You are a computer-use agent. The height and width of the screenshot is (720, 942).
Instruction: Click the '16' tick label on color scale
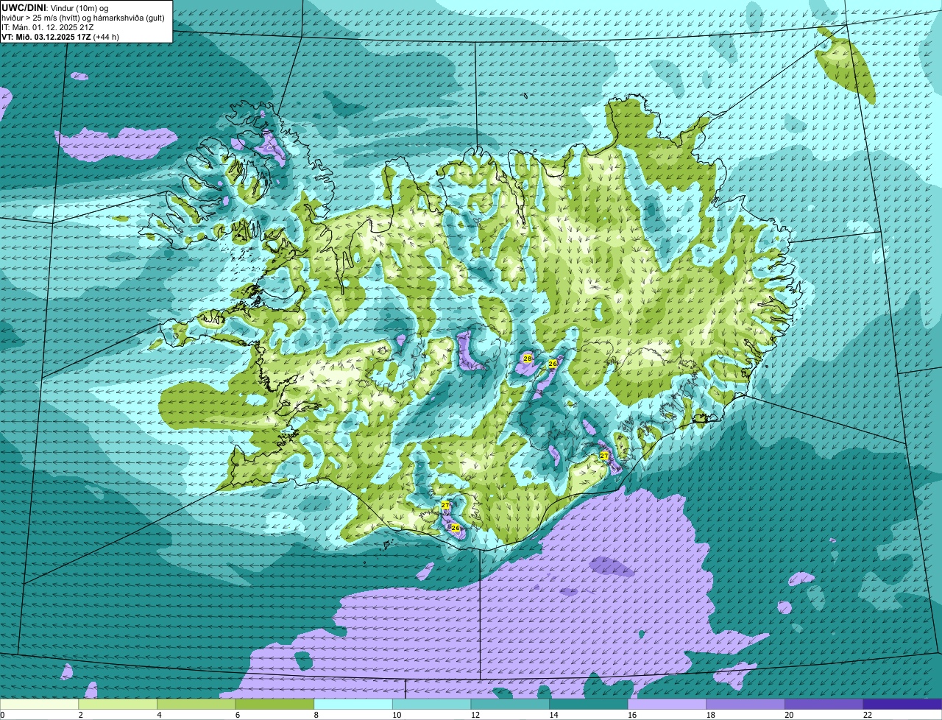click(x=632, y=714)
